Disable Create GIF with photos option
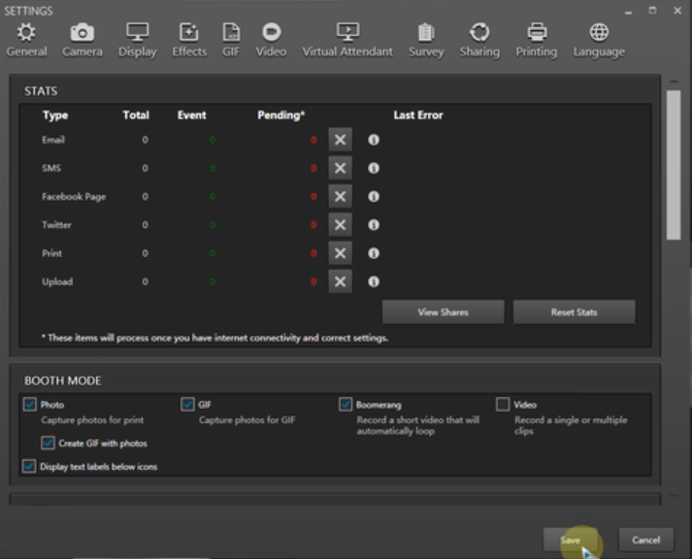 [x=49, y=444]
